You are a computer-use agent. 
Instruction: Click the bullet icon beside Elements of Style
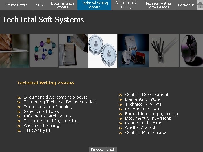(120, 100)
